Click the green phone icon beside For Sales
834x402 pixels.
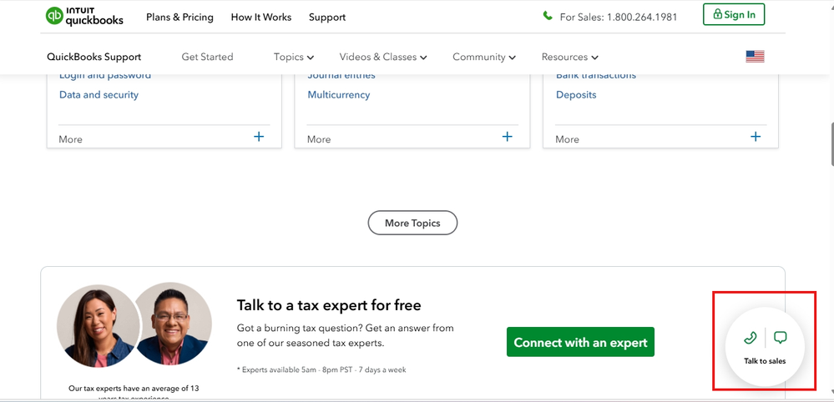[548, 16]
